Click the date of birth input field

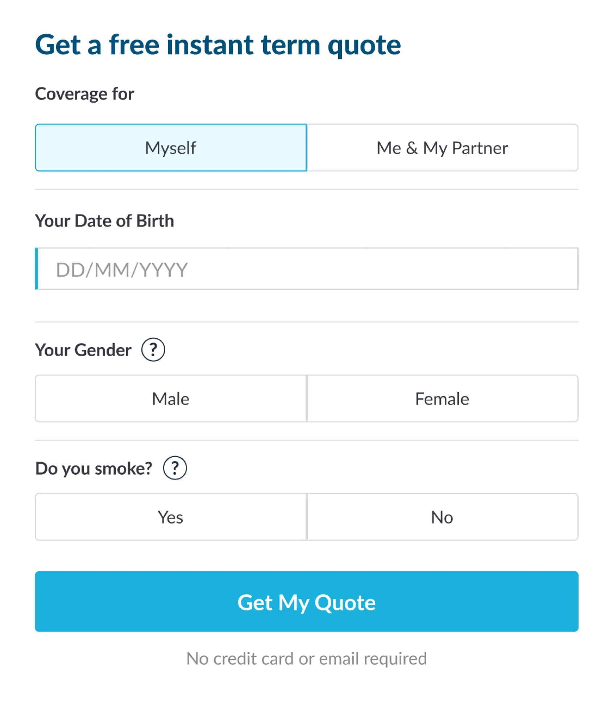(306, 269)
